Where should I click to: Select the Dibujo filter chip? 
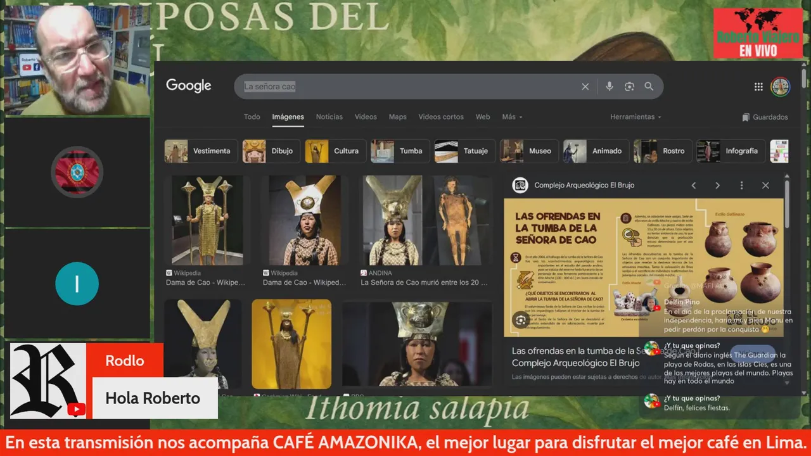pyautogui.click(x=271, y=151)
